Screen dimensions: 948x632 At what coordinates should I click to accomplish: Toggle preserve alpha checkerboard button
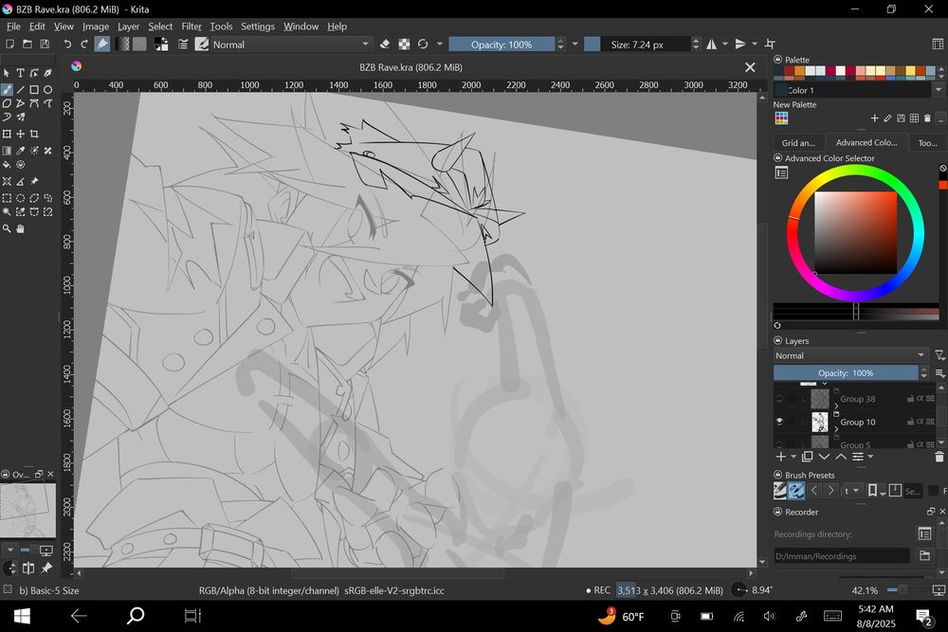[404, 45]
